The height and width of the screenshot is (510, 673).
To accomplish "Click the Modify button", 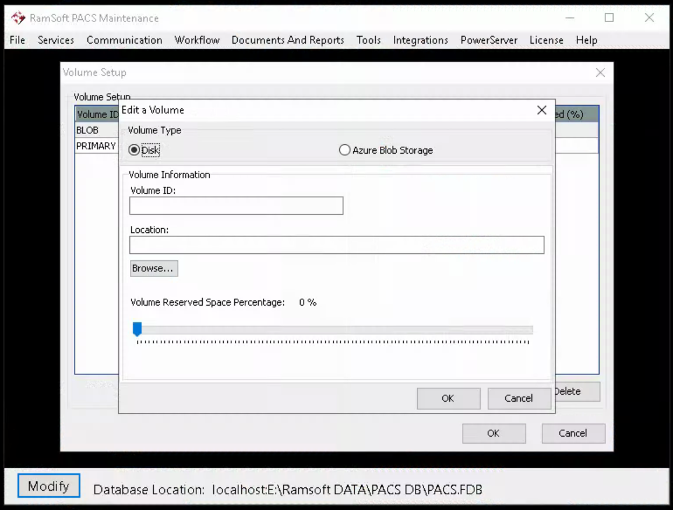I will 48,486.
